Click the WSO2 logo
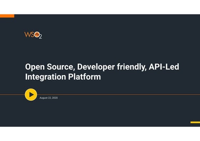 (x=33, y=35)
